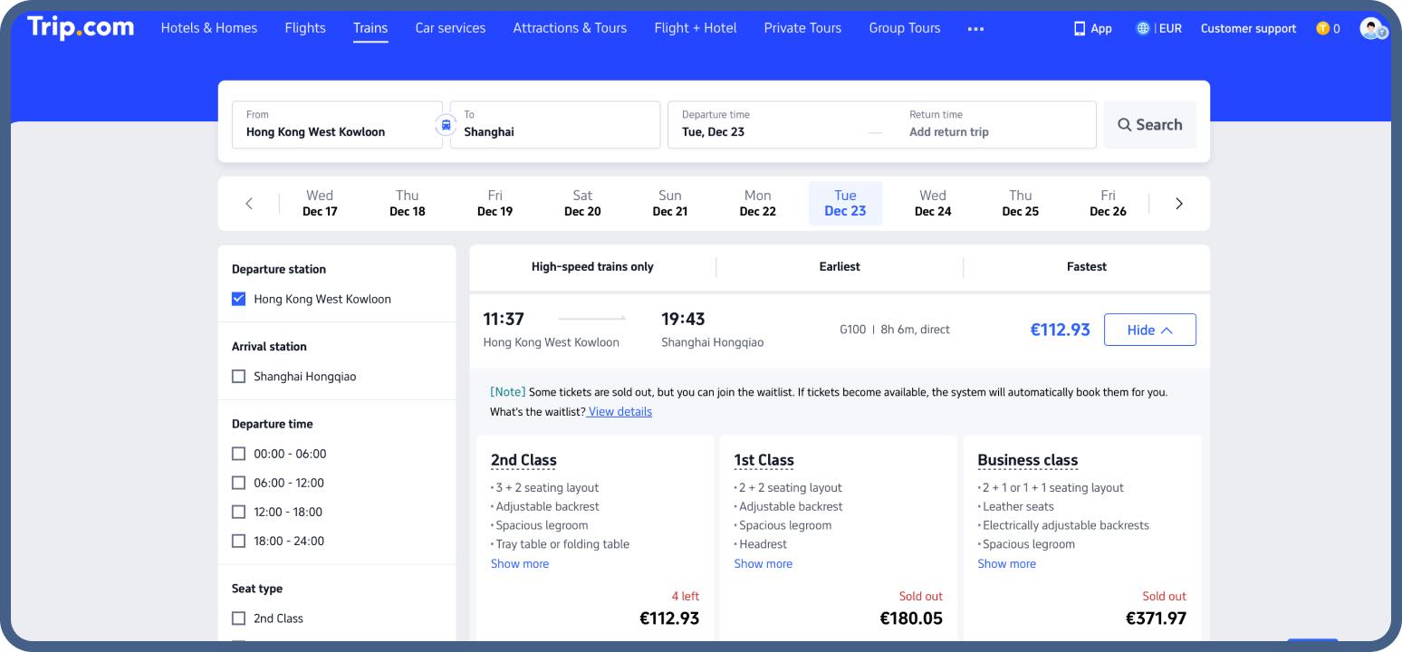Open the waitlist View details link

[620, 411]
